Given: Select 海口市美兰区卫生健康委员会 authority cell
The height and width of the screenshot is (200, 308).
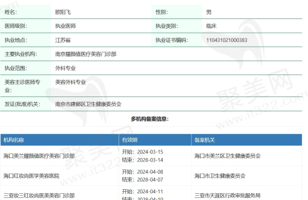Looking at the screenshot, I should (x=227, y=156).
